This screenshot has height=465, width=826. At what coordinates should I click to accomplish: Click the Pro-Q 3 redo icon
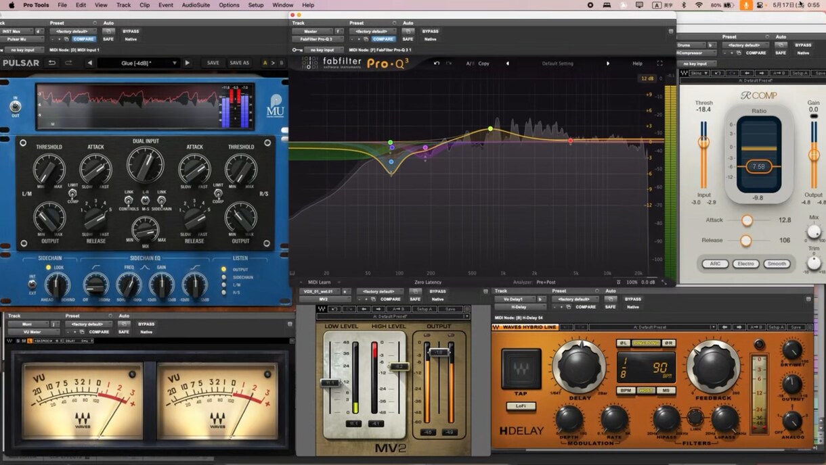coord(450,64)
